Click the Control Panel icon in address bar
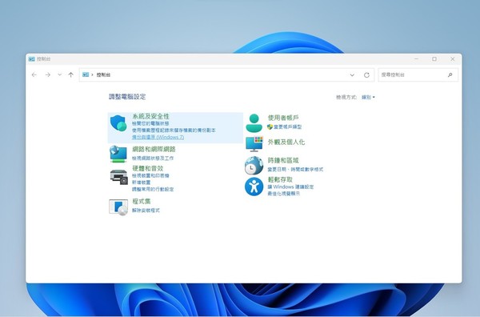The width and height of the screenshot is (480, 317). (86, 74)
